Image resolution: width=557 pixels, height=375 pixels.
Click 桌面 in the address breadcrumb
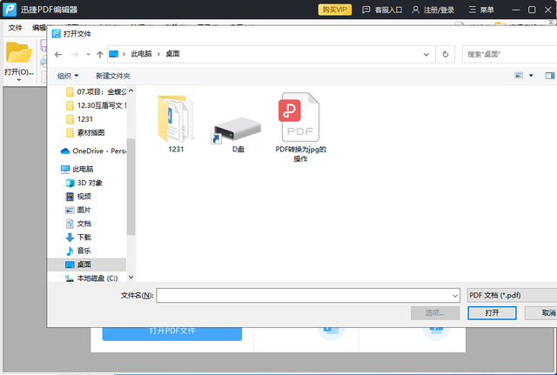[x=172, y=54]
